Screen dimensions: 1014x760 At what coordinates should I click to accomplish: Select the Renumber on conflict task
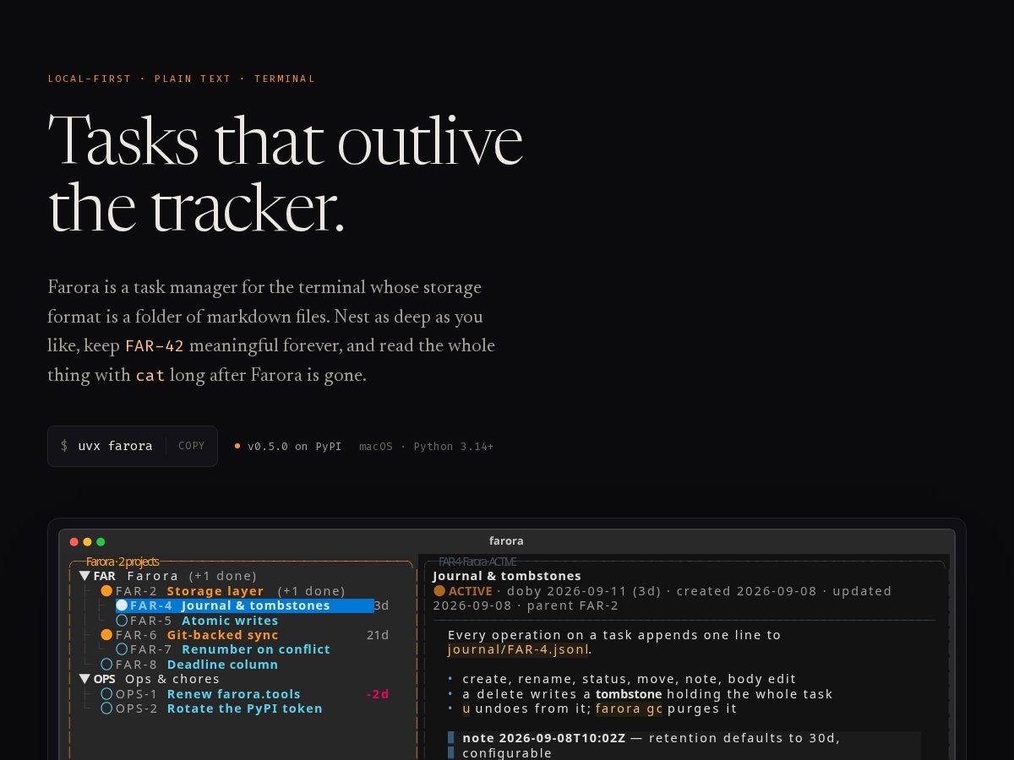point(256,649)
